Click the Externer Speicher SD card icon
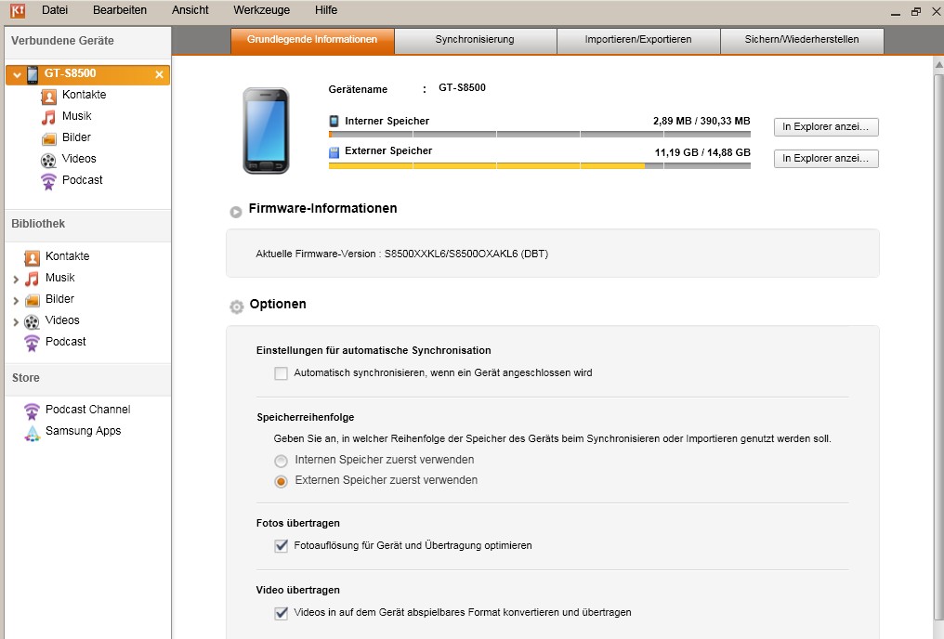This screenshot has width=944, height=639. [x=334, y=152]
